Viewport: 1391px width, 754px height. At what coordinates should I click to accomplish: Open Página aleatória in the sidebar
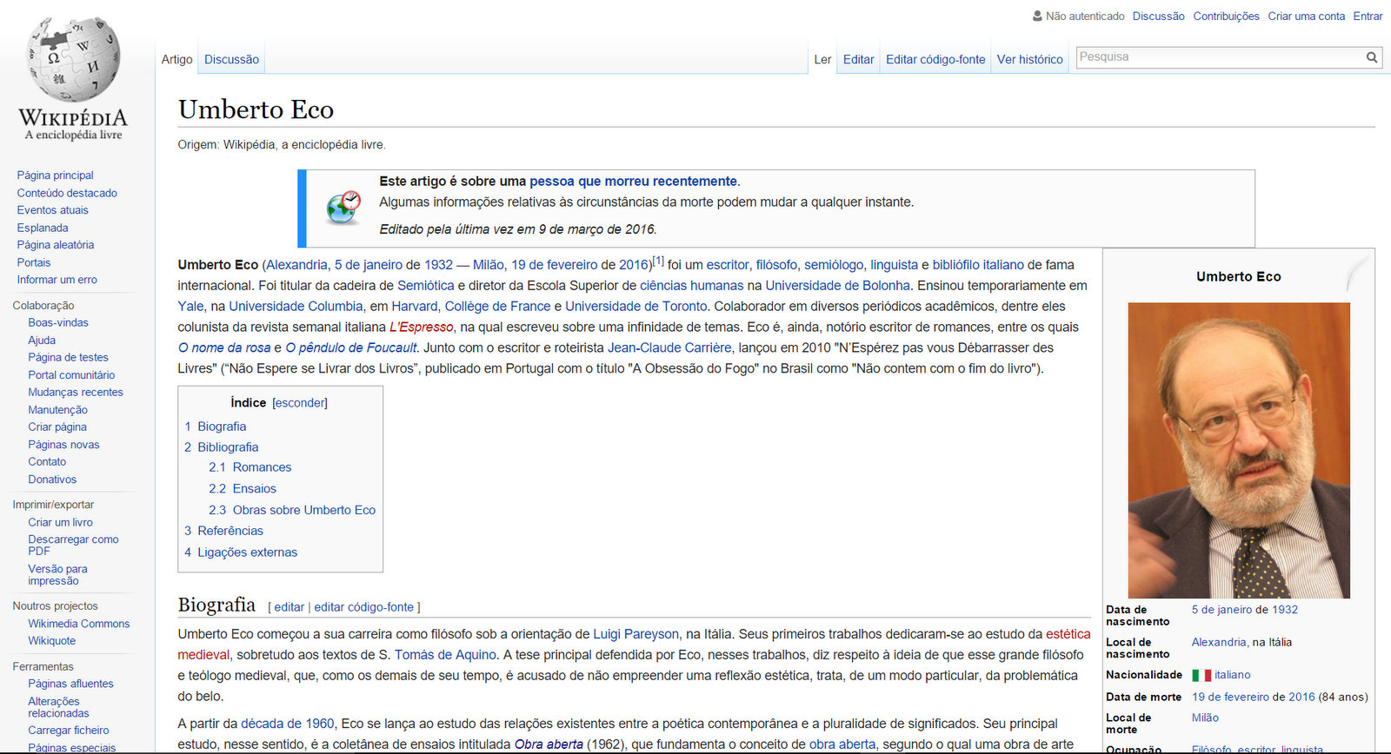point(56,245)
